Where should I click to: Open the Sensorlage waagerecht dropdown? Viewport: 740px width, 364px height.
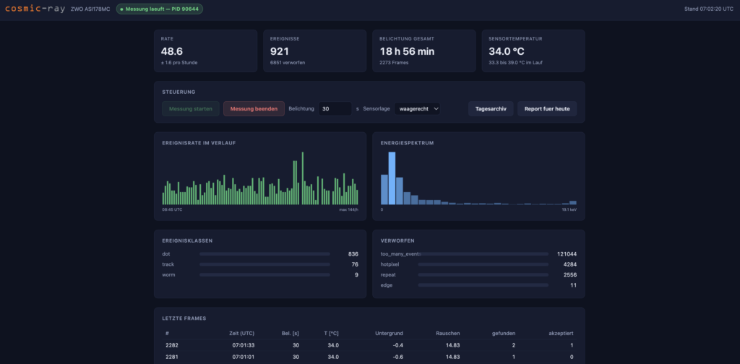click(417, 108)
